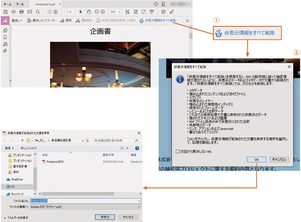Select 資料 folder in tree
Screen dimensions: 301x222
click(x=13, y=172)
